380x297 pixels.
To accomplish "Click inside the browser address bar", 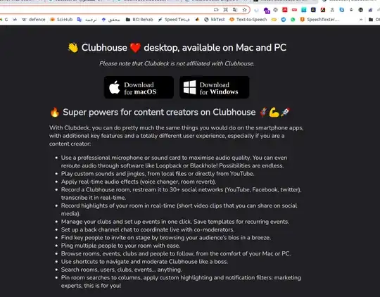I will (x=104, y=10).
